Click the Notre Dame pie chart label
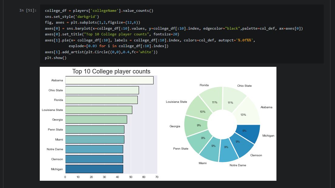The height and width of the screenshot is (188, 335). (x=238, y=165)
